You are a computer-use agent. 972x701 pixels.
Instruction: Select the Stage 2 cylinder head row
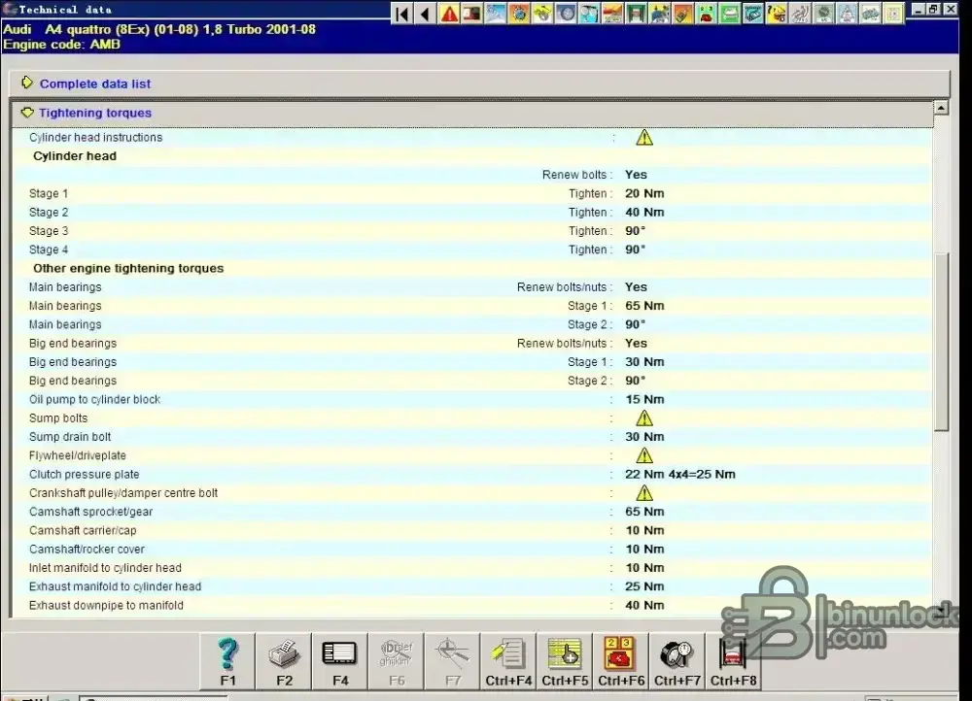[x=471, y=213]
